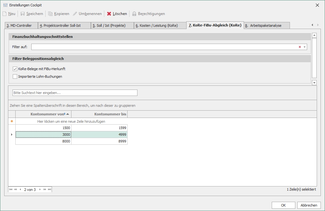
Task: Click the Löschen red X icon
Action: (109, 14)
